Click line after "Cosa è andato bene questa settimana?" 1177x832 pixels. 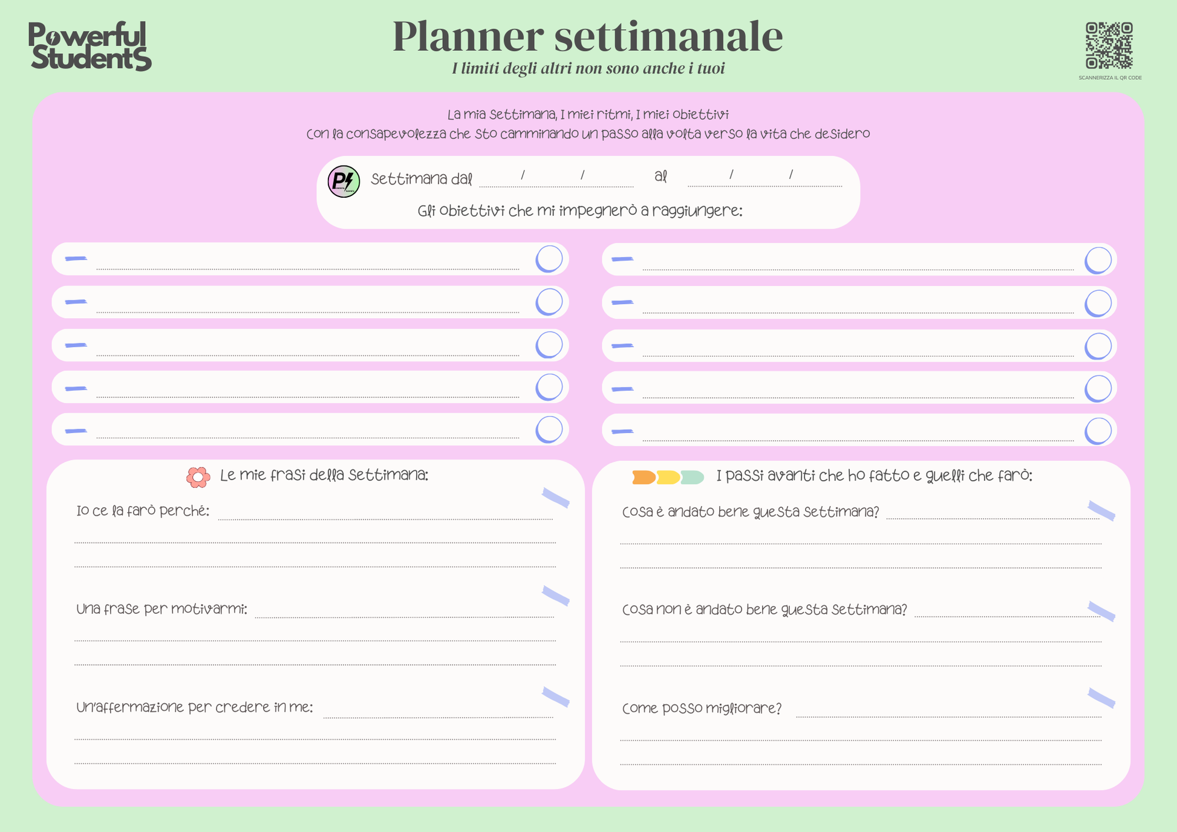pyautogui.click(x=992, y=514)
